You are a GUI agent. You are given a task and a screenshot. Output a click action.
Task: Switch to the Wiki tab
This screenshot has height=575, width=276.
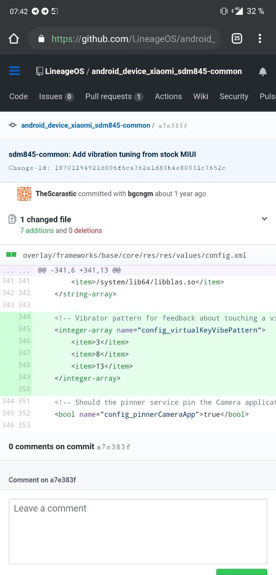(201, 96)
